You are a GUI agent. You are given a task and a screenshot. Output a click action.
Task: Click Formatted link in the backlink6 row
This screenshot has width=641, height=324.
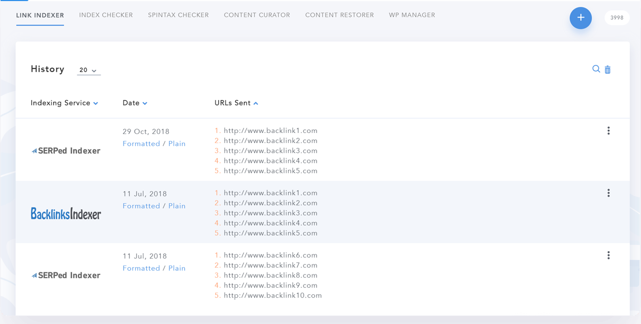tap(141, 268)
